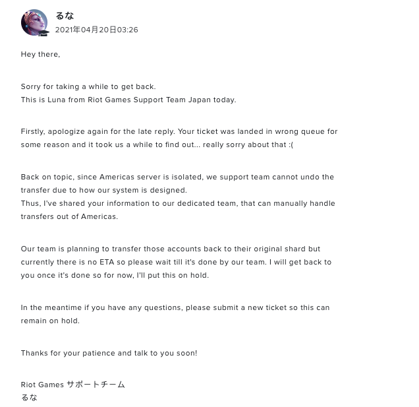
Task: Click the author name るな at top
Action: (x=65, y=16)
